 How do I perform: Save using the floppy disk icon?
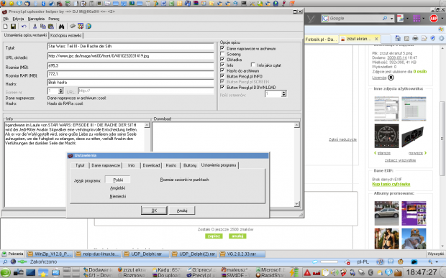point(13,27)
